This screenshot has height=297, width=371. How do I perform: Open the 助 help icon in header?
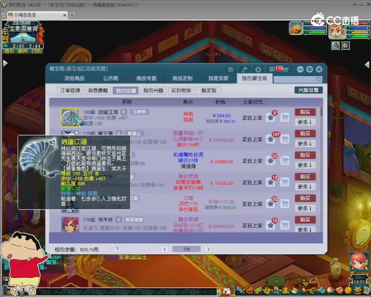point(231,69)
